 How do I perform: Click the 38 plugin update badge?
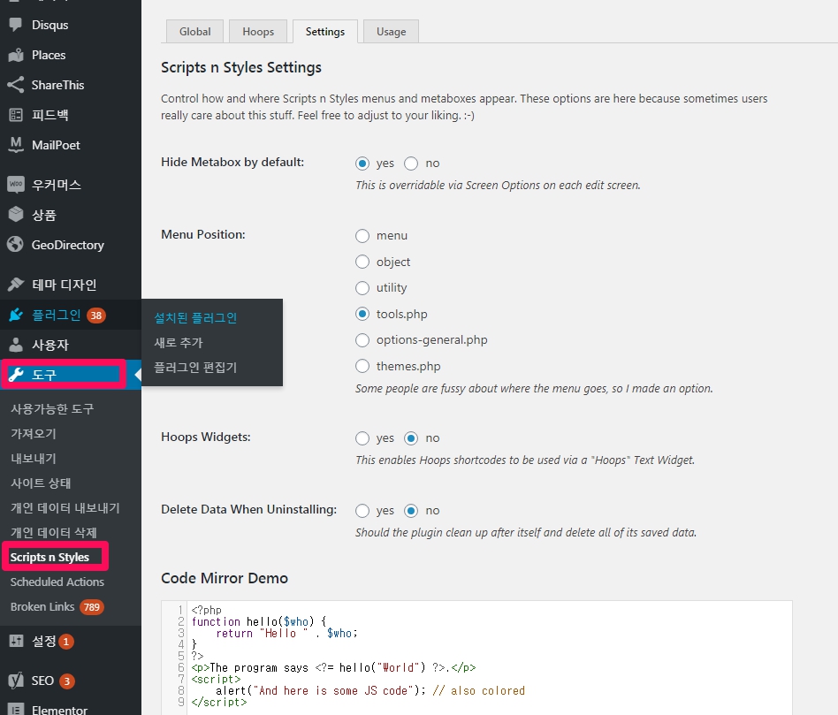pos(96,316)
